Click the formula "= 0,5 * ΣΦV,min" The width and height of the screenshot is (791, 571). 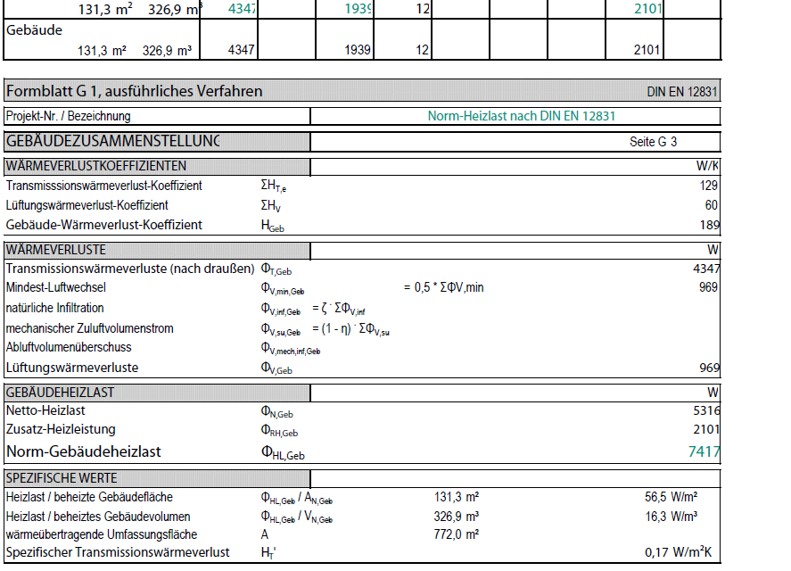444,288
